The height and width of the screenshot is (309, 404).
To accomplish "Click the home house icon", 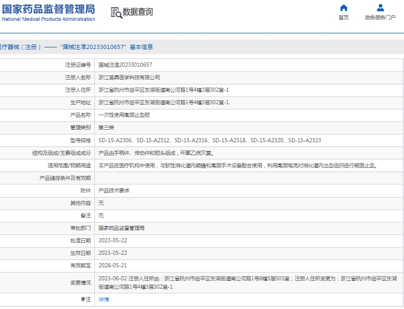I will coord(344,8).
